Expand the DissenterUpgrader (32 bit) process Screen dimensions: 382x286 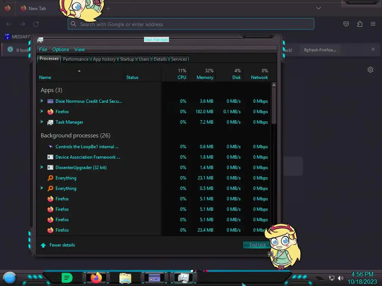point(41,167)
